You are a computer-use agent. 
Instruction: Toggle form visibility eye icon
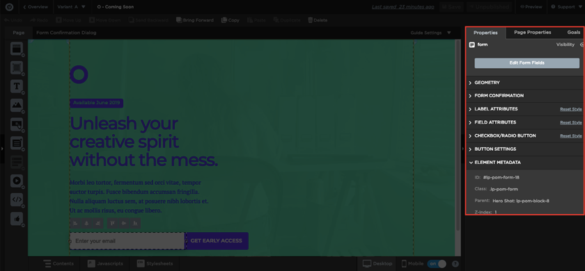click(582, 44)
